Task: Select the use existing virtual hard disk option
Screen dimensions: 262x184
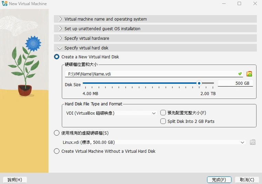Action: click(57, 133)
